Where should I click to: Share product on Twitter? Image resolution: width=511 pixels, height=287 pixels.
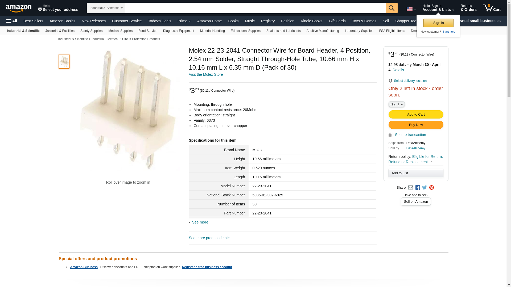tap(425, 188)
